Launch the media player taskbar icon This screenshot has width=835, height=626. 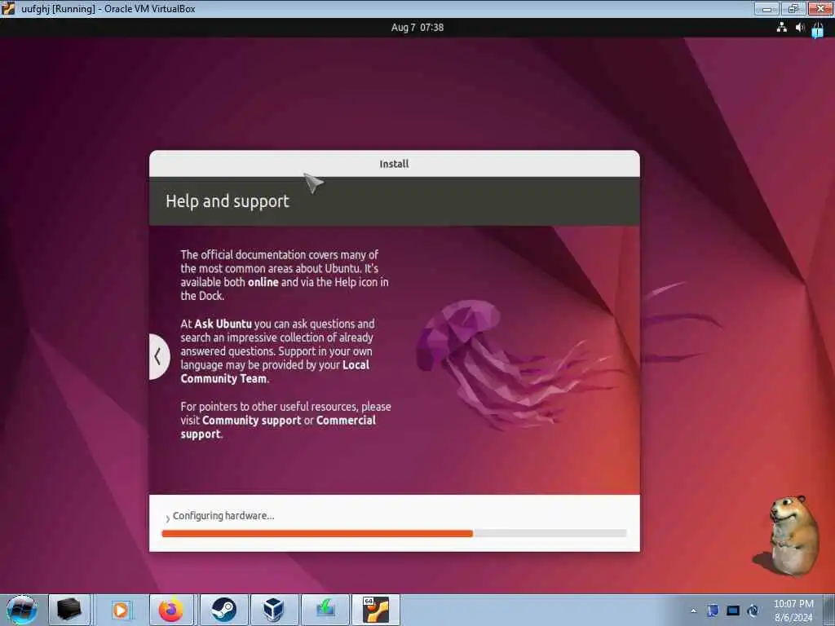(x=121, y=610)
